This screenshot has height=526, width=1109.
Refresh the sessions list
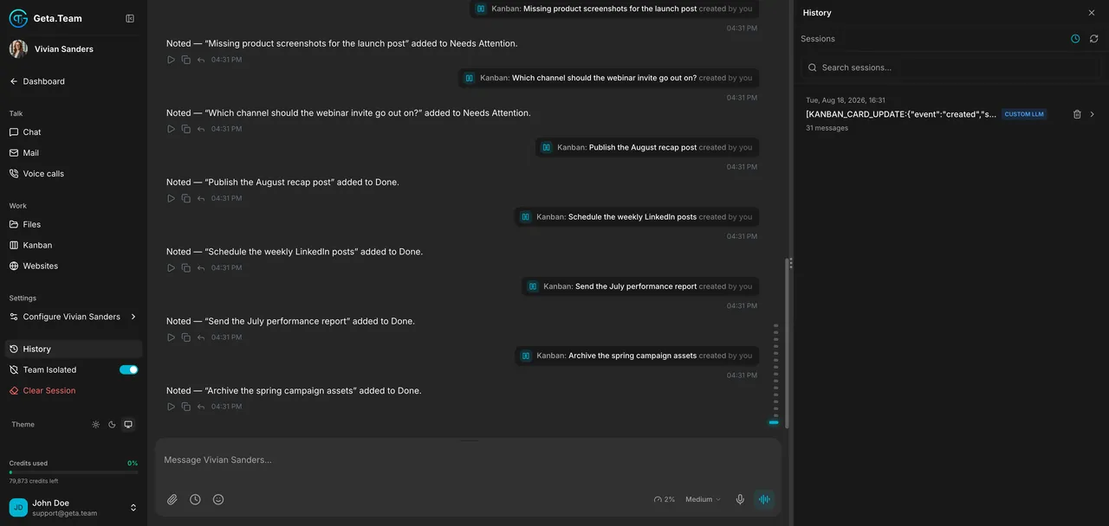(x=1094, y=39)
